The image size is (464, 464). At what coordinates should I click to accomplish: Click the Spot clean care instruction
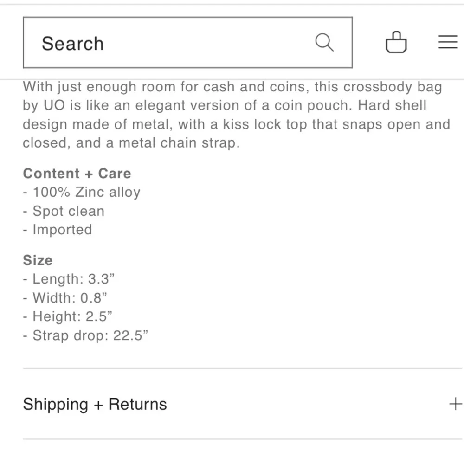click(x=64, y=211)
